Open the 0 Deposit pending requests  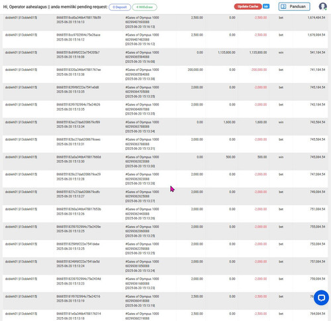[120, 7]
